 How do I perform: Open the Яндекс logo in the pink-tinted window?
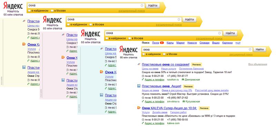point(52,20)
